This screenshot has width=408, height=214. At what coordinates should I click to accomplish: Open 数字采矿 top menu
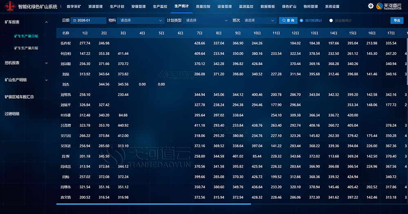tap(74, 7)
